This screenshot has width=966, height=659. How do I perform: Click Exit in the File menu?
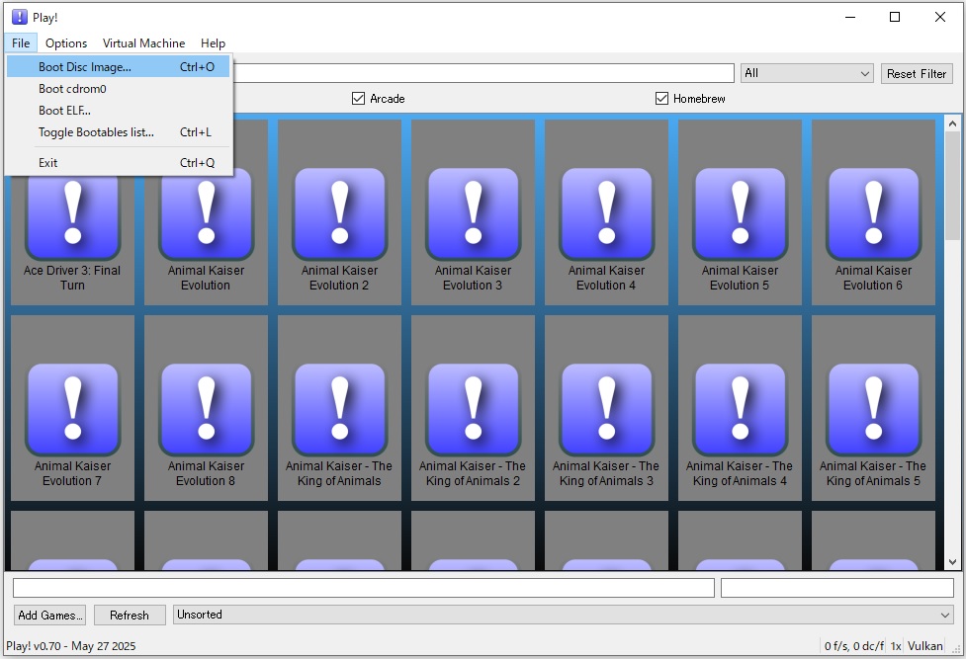point(119,163)
